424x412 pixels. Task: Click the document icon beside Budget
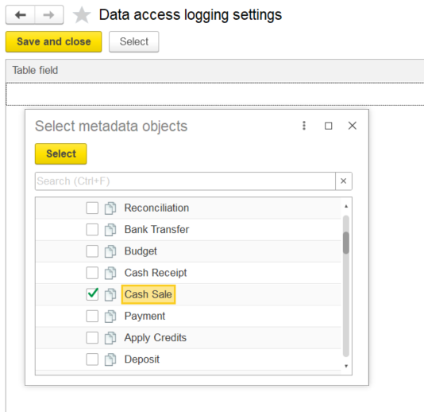coord(110,251)
